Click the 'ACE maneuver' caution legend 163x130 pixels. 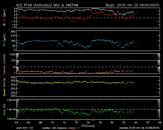click(x=59, y=128)
